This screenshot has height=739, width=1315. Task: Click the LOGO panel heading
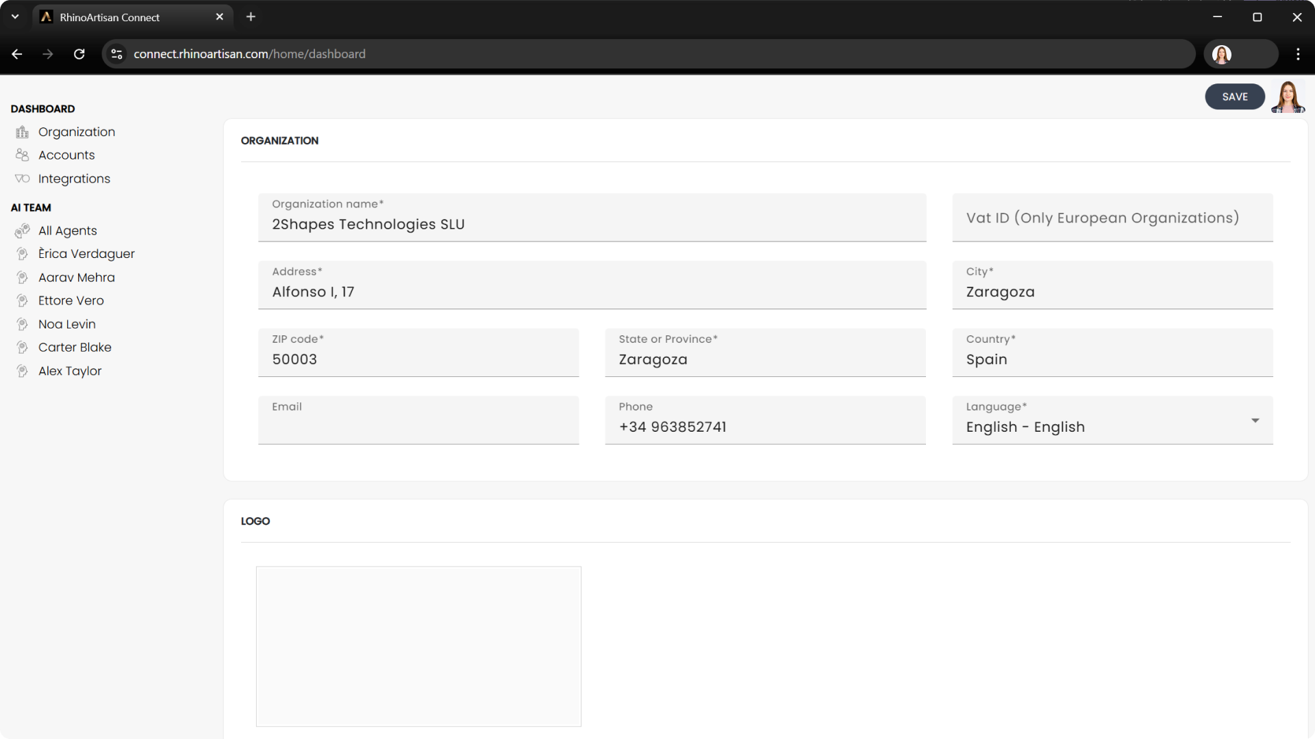(x=255, y=521)
